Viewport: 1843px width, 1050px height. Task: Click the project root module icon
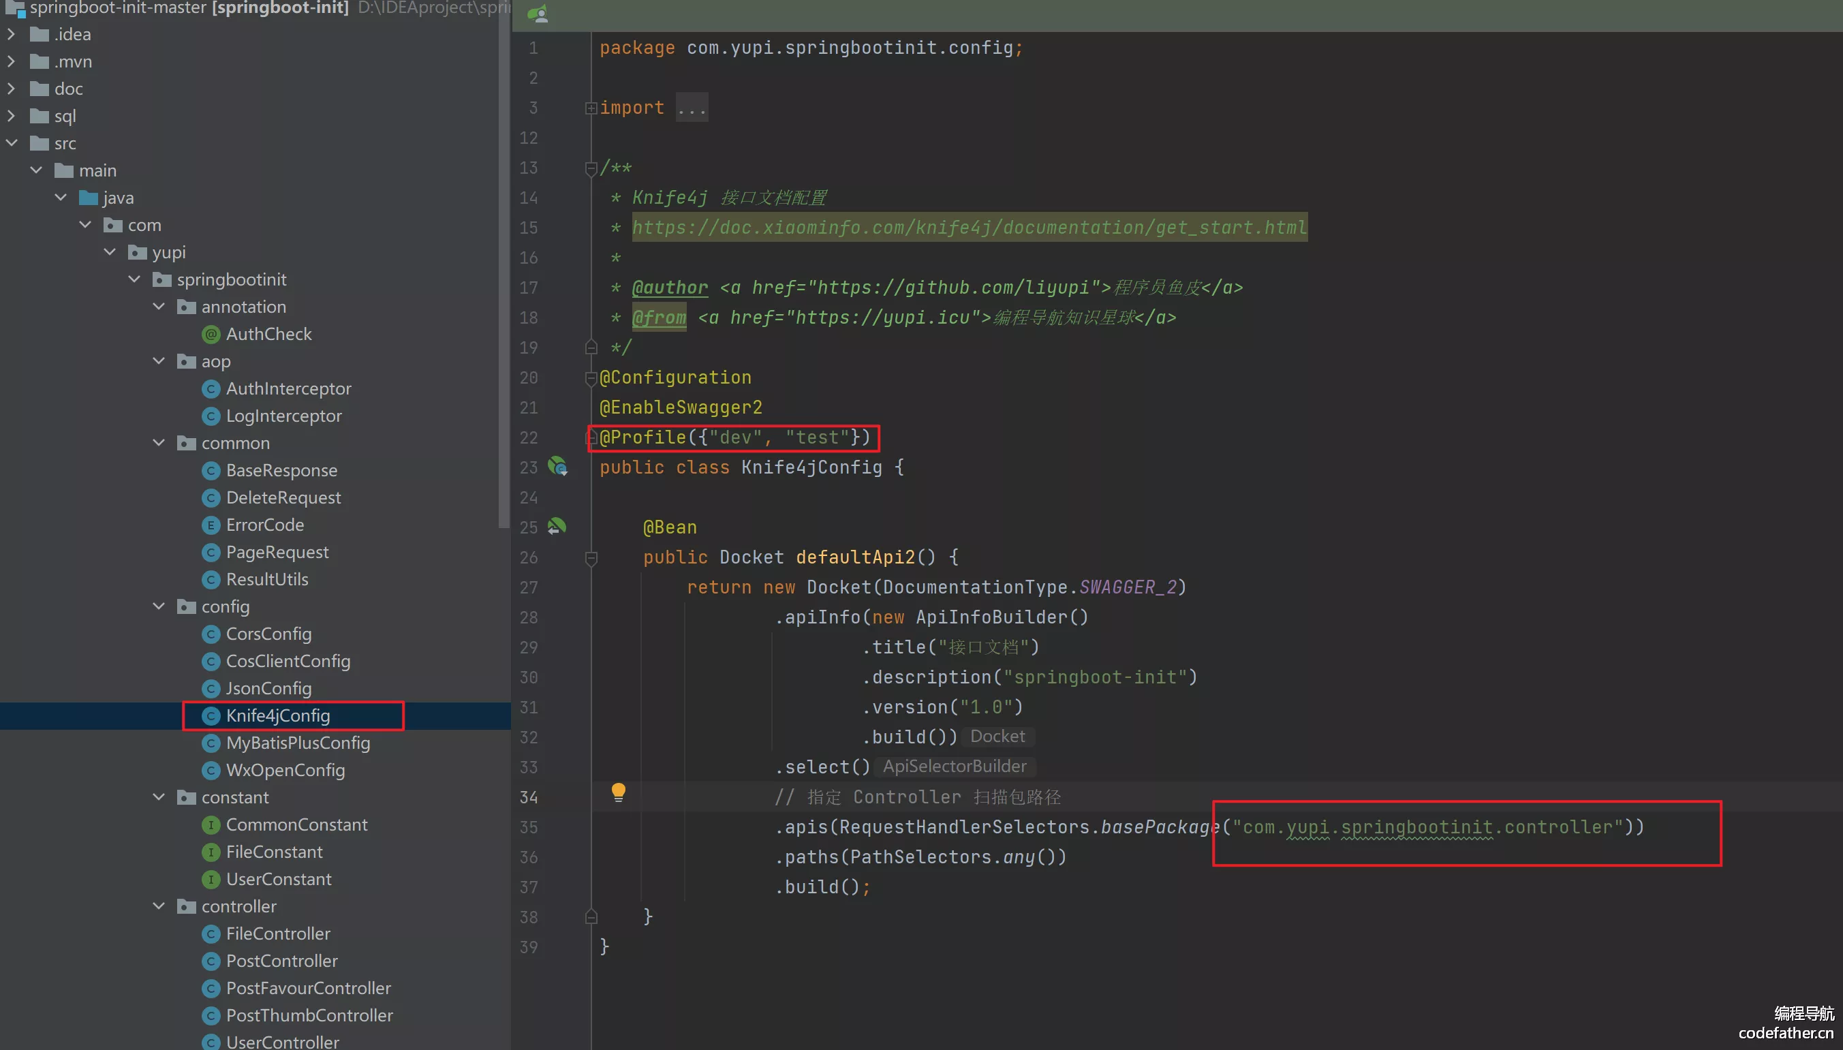(x=15, y=9)
